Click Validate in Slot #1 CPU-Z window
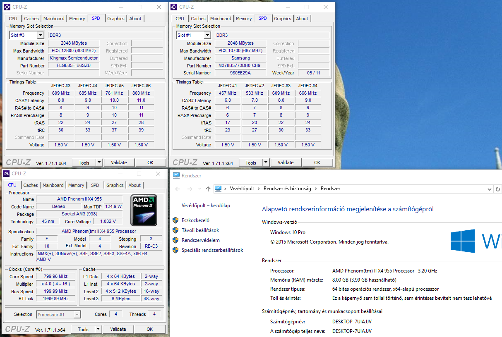502x337 pixels. point(286,163)
